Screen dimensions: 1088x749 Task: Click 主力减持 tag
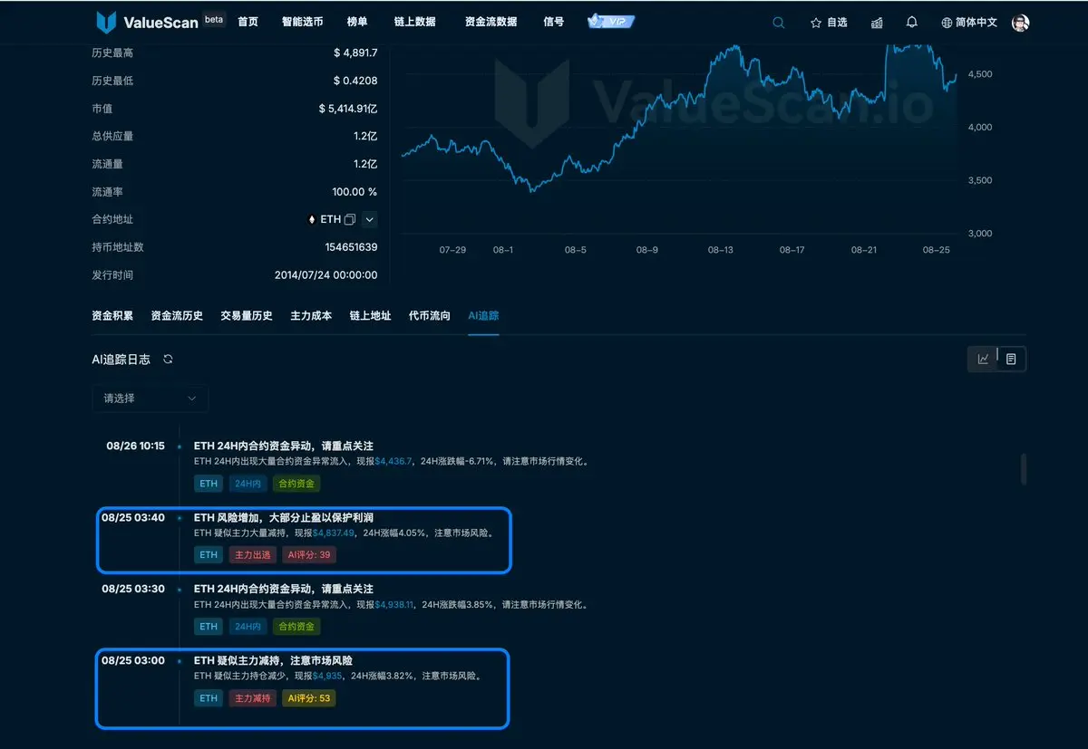coord(253,698)
